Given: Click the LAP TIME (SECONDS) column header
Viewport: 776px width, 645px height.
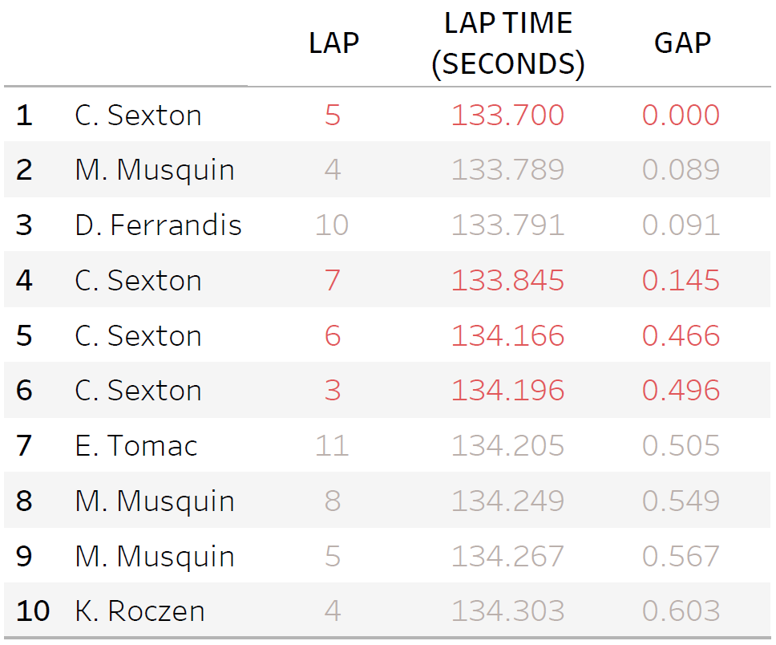Looking at the screenshot, I should 508,43.
